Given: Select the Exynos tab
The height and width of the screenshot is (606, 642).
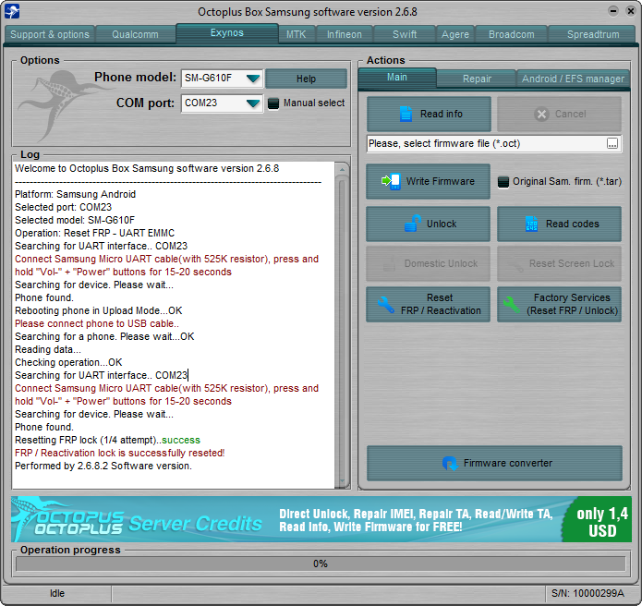Looking at the screenshot, I should pyautogui.click(x=227, y=32).
